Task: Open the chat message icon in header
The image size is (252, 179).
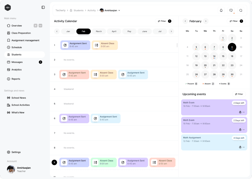Action: point(231,10)
